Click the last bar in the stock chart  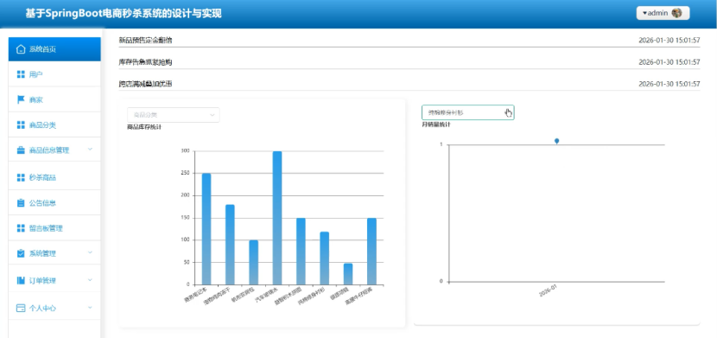(x=371, y=252)
